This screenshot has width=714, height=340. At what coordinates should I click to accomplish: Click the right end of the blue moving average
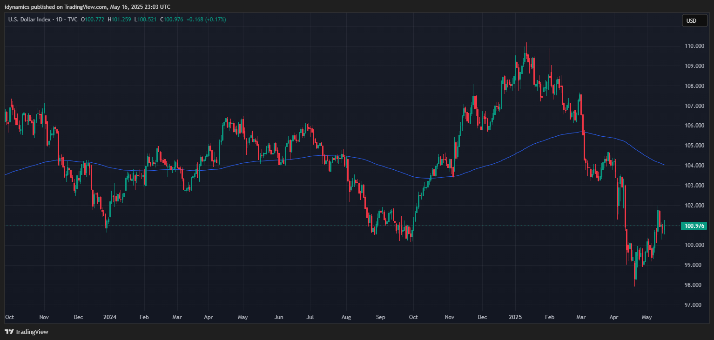663,164
